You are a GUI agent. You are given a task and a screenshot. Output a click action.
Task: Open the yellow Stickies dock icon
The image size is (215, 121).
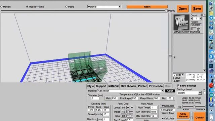(x=211, y=13)
